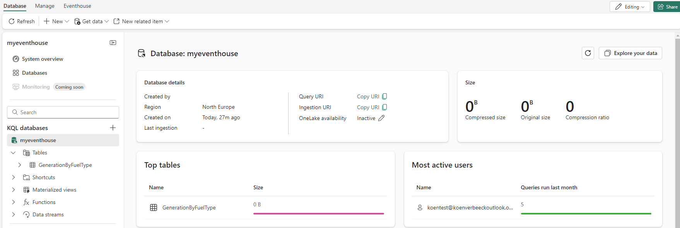Click the Data streams icon
The image size is (680, 228).
[26, 214]
